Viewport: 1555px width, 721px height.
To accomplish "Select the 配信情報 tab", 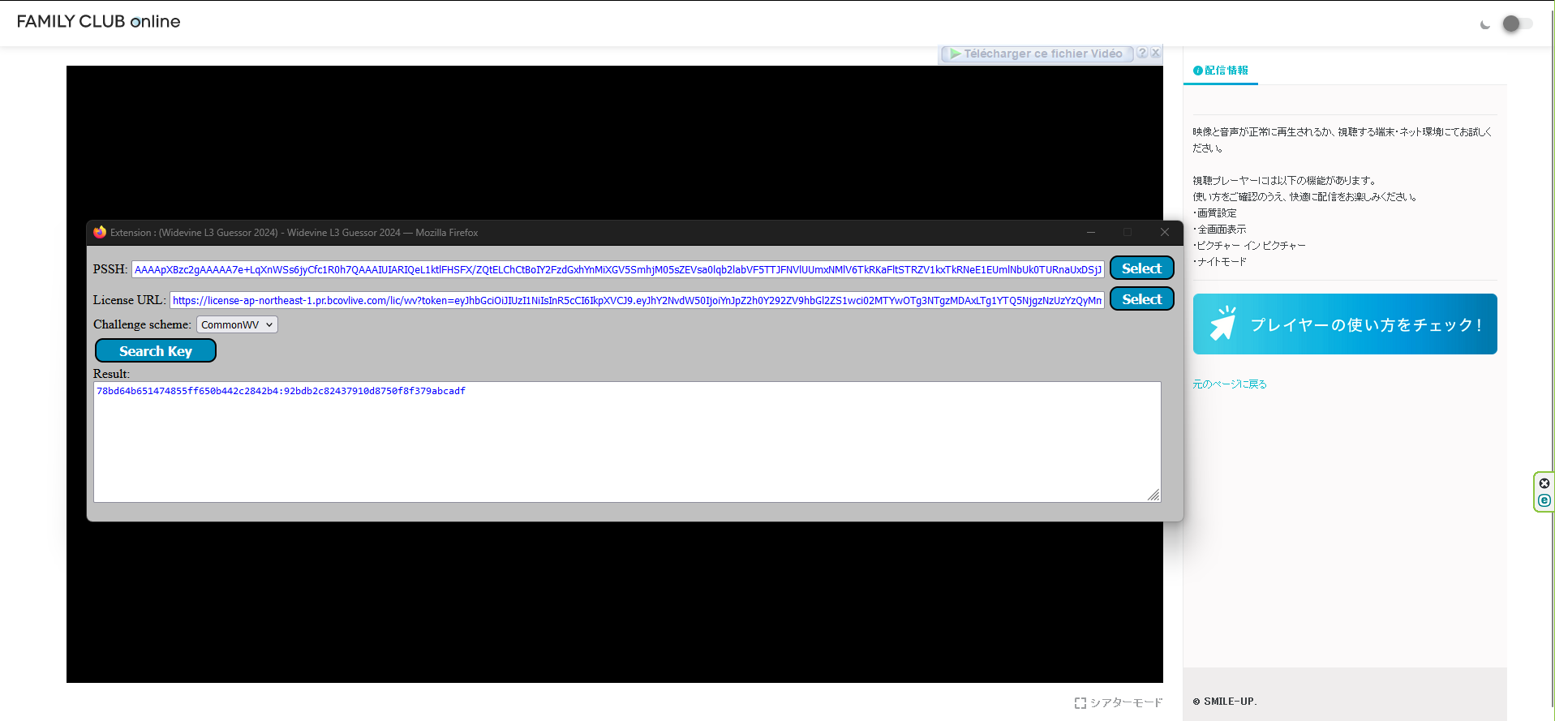I will [1221, 71].
